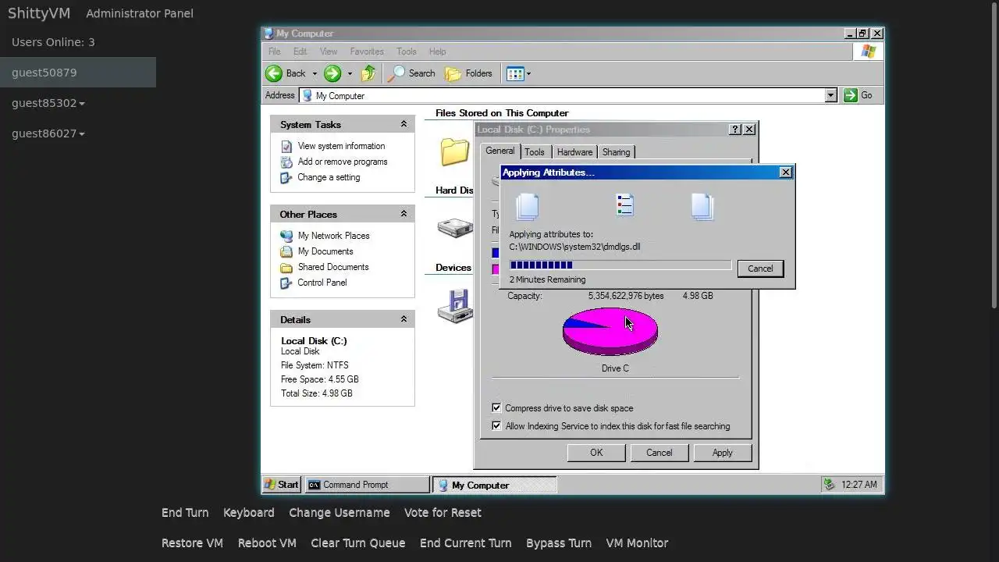Switch to the Sharing tab
The width and height of the screenshot is (999, 562).
point(616,152)
